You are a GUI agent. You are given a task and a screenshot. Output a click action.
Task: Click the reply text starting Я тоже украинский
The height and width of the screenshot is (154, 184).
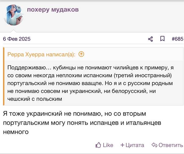[x=82, y=123]
